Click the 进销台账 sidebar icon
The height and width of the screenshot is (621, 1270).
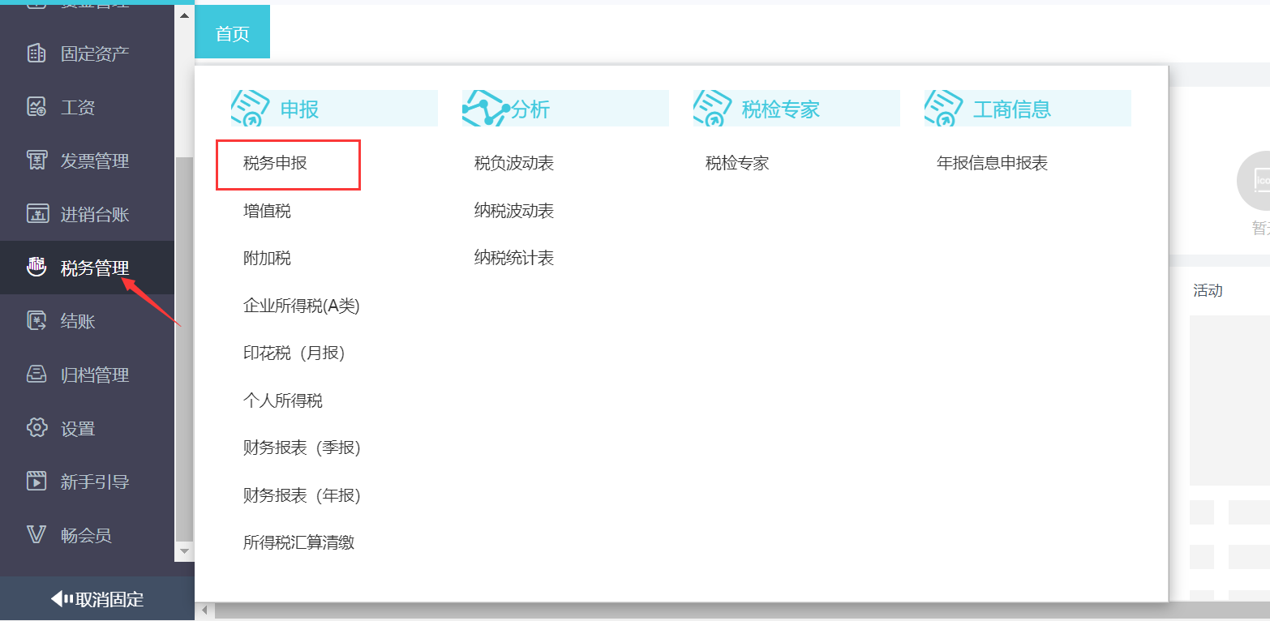coord(36,214)
